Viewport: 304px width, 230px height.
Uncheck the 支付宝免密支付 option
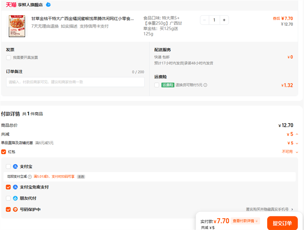[x=8, y=187]
